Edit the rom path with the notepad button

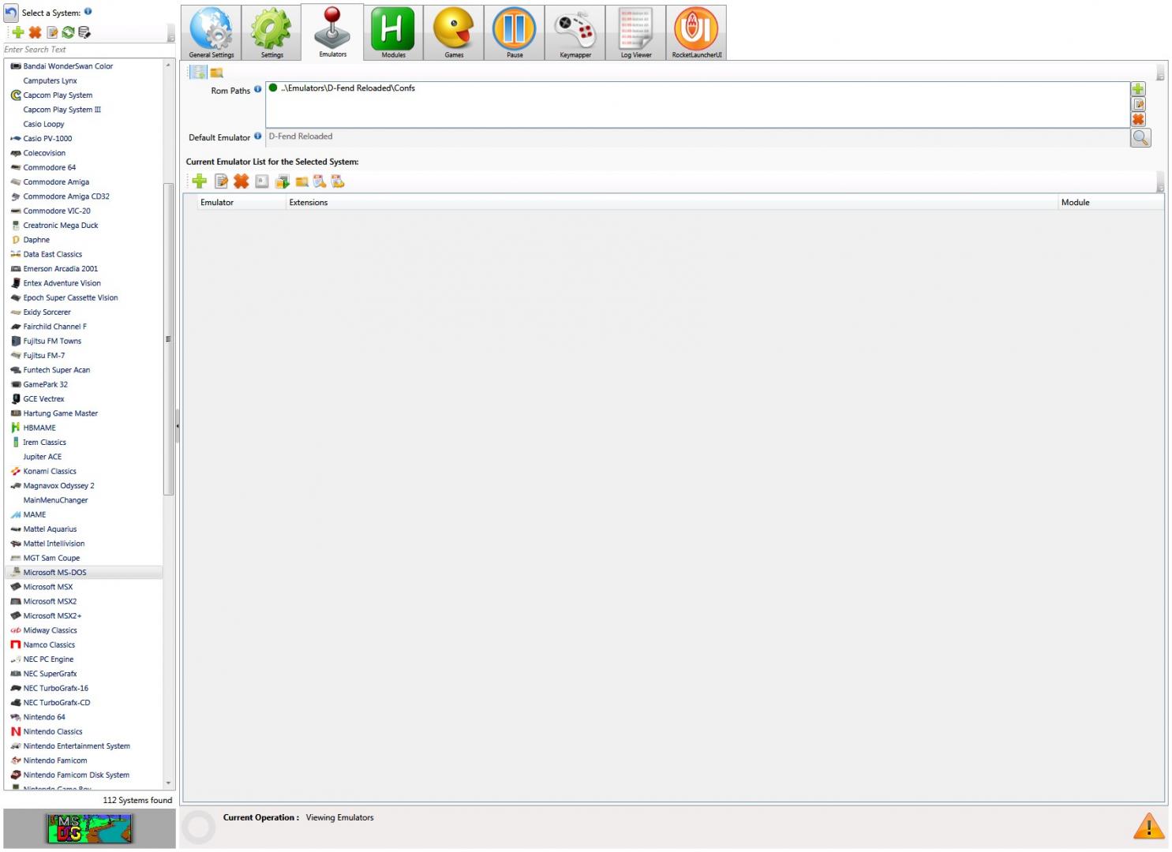click(1138, 104)
